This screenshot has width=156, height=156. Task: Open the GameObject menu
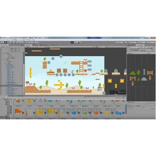point(15,40)
